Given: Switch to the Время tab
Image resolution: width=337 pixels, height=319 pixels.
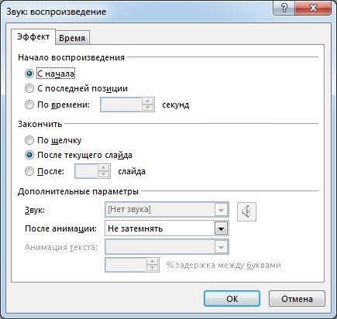Looking at the screenshot, I should [x=72, y=38].
